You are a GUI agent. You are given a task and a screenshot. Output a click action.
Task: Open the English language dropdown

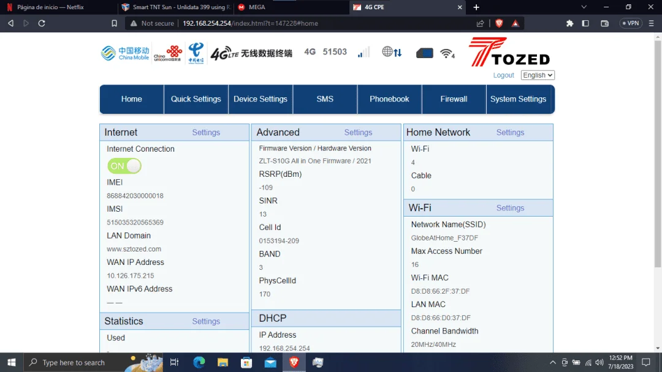[x=538, y=75]
